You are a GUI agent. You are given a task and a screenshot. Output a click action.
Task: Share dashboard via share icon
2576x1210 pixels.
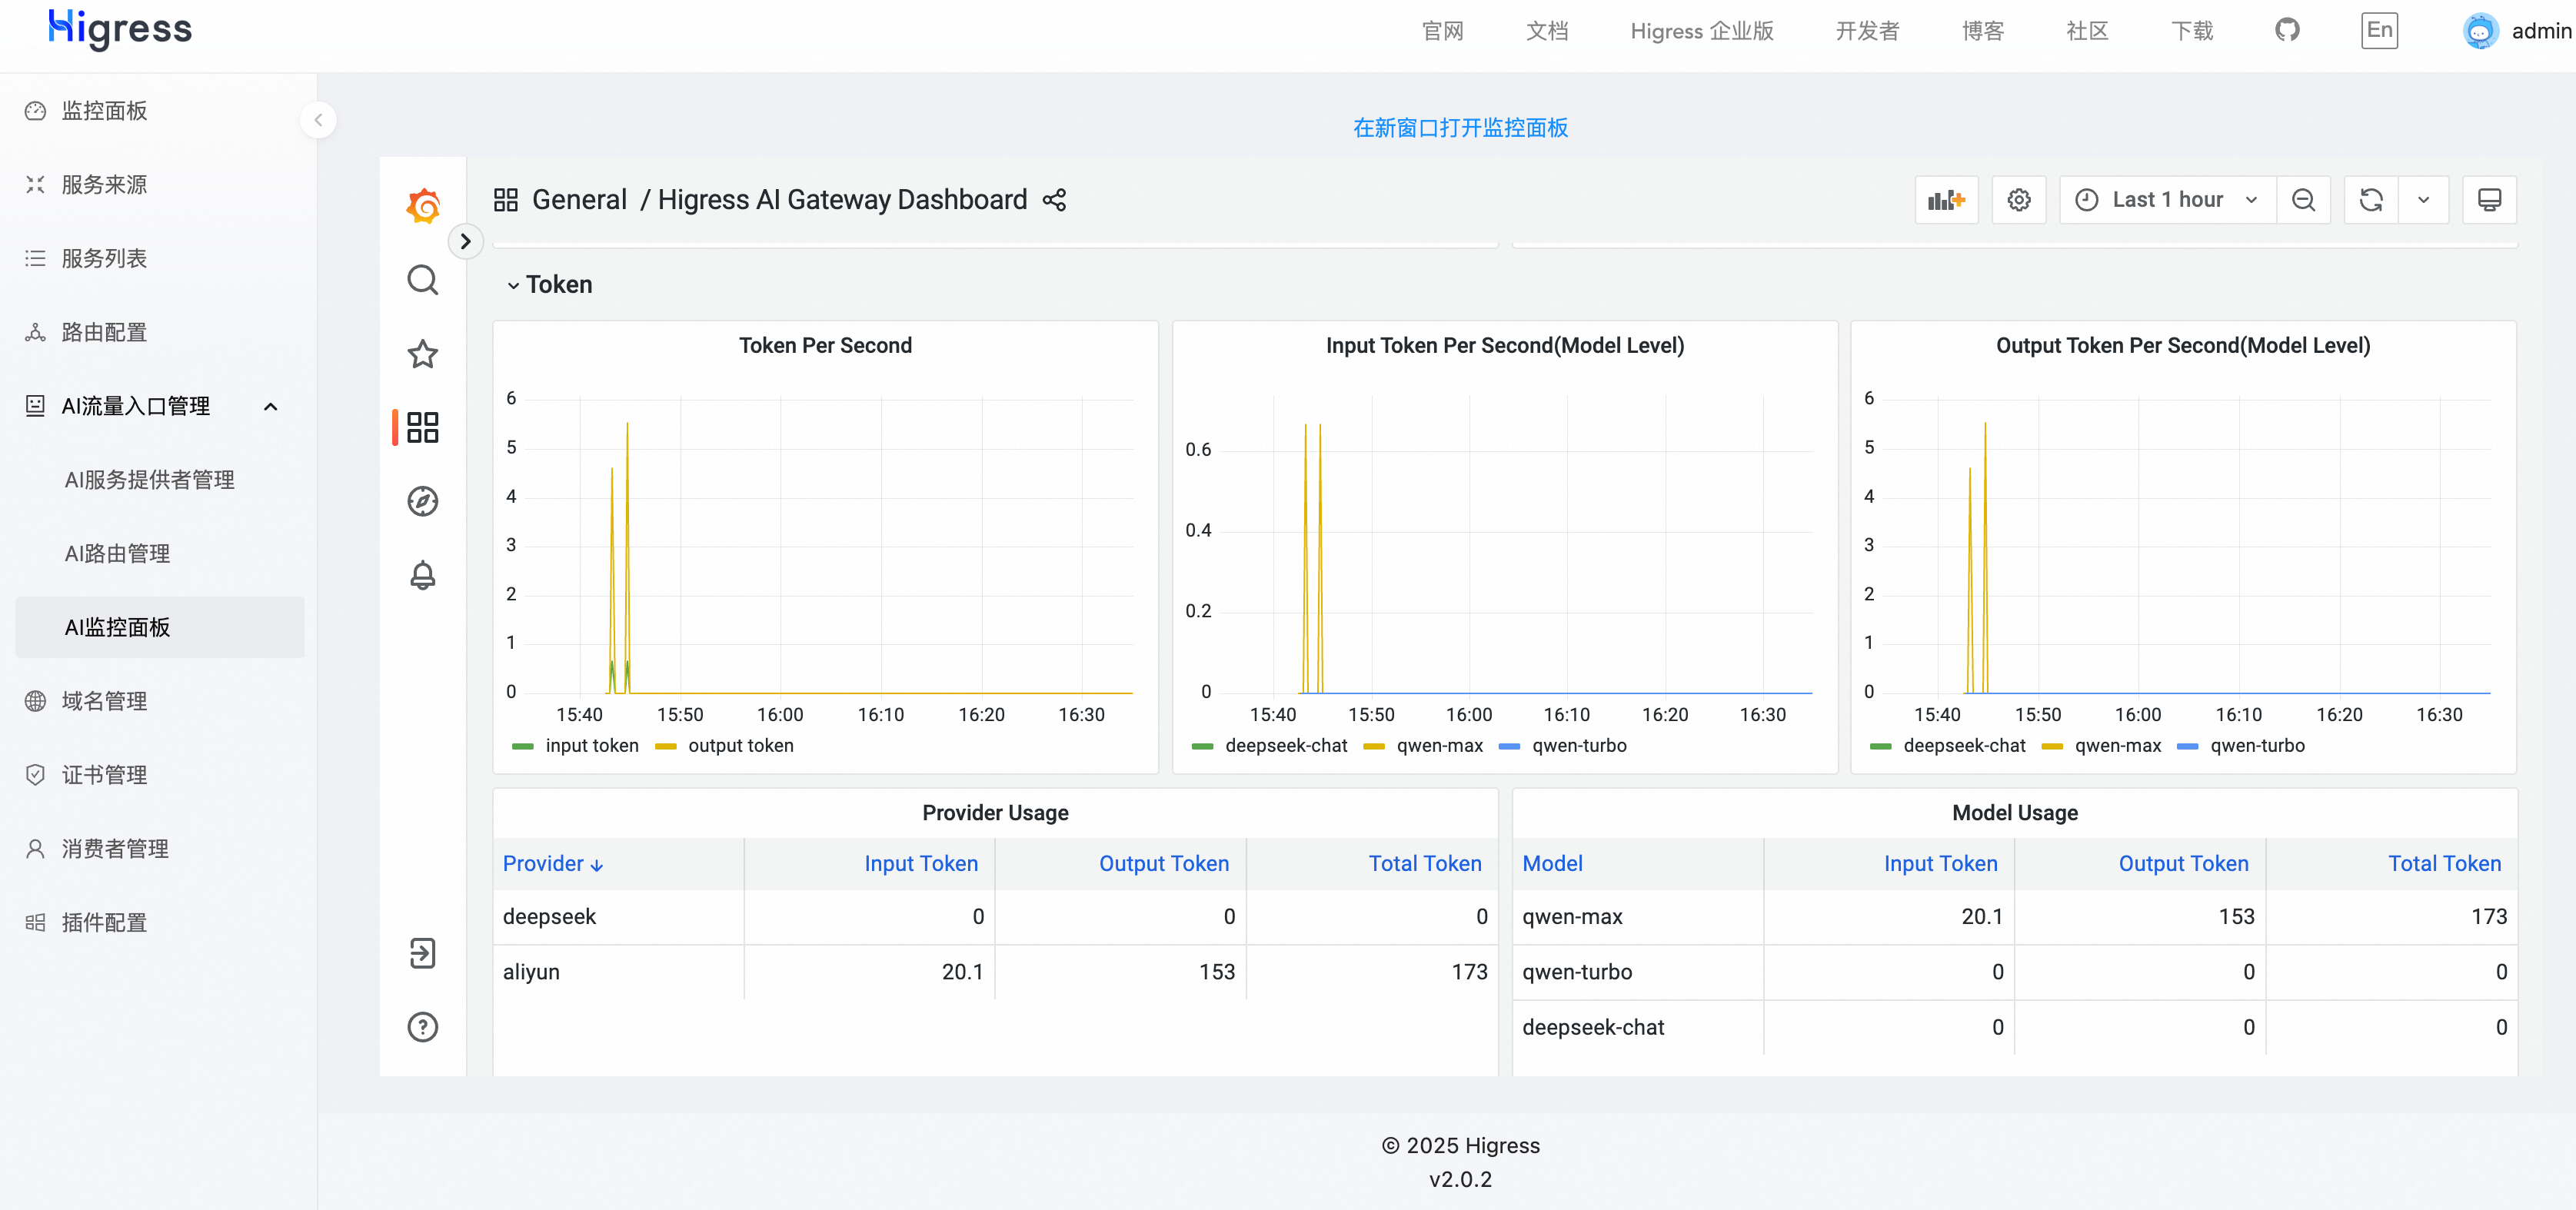1054,200
